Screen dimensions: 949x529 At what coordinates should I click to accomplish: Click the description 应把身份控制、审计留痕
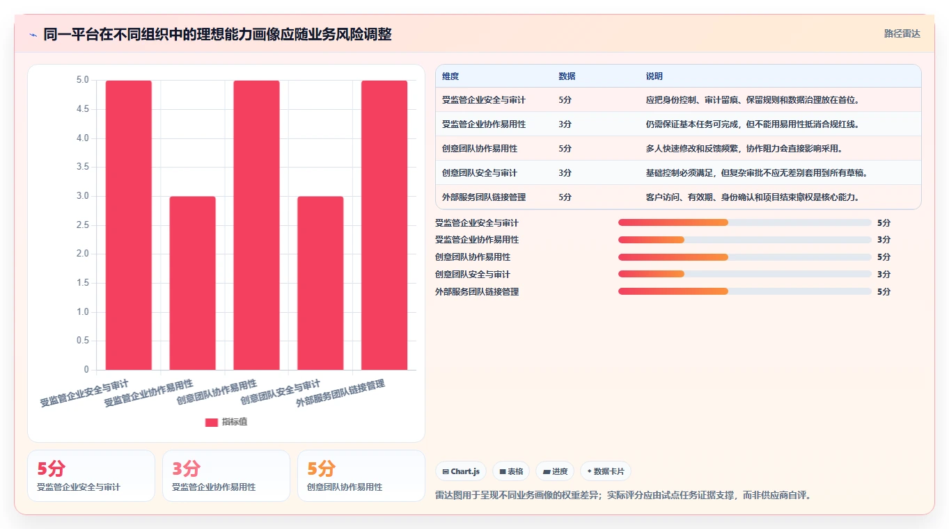753,100
